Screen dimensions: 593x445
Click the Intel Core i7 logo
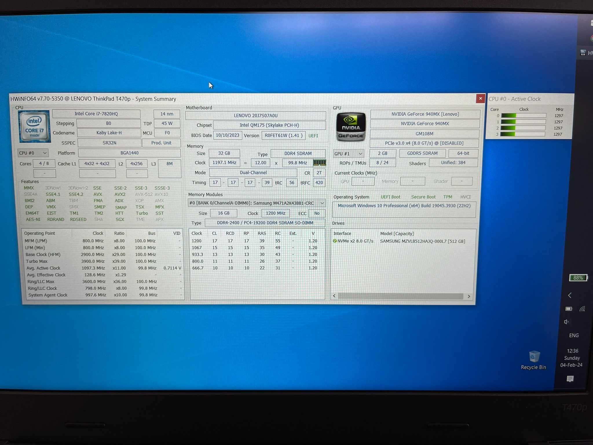[34, 127]
